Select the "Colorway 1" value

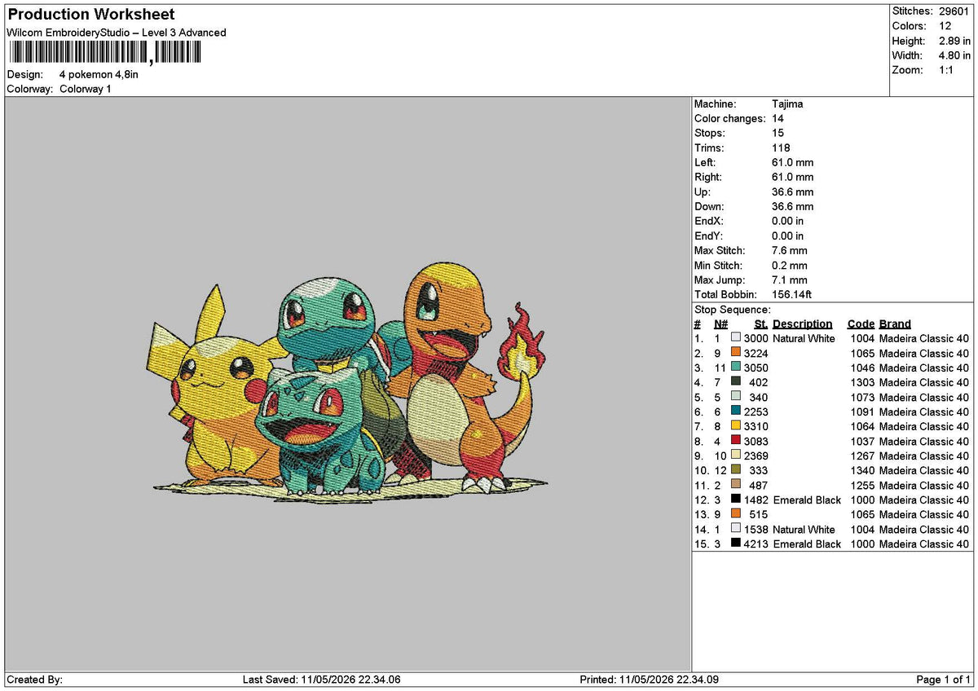pyautogui.click(x=86, y=89)
